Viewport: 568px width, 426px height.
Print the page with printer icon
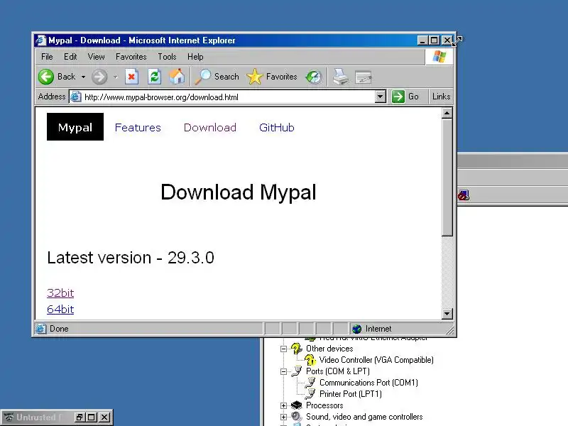click(341, 77)
